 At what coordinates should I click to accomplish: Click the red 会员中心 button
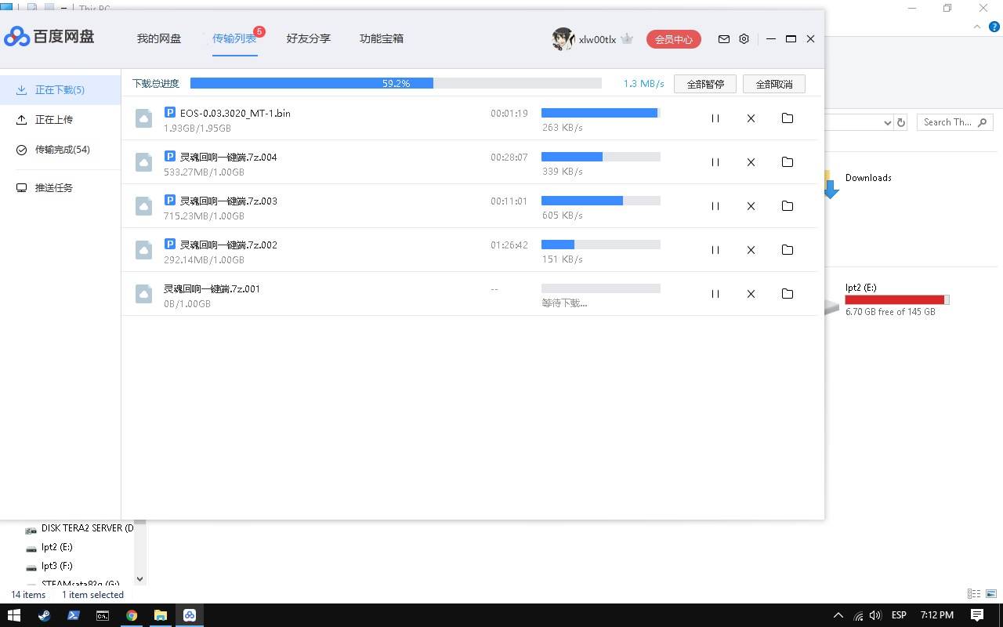tap(674, 39)
